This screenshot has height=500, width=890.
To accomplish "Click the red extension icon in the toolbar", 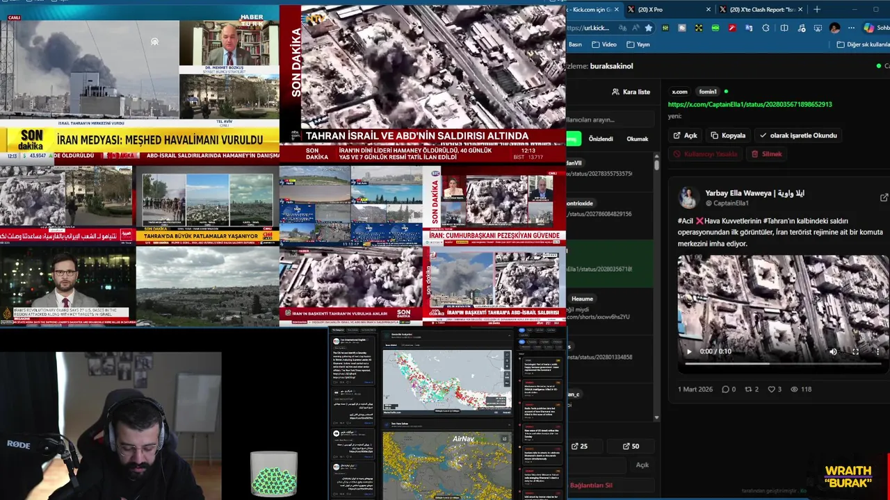I will [x=732, y=28].
